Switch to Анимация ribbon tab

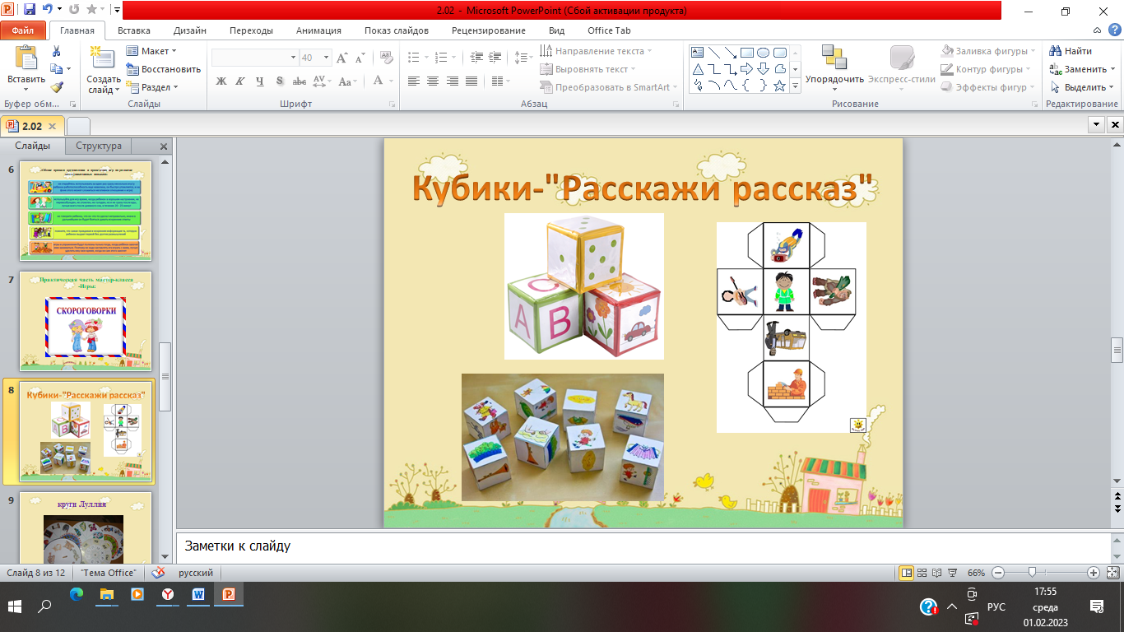(318, 30)
